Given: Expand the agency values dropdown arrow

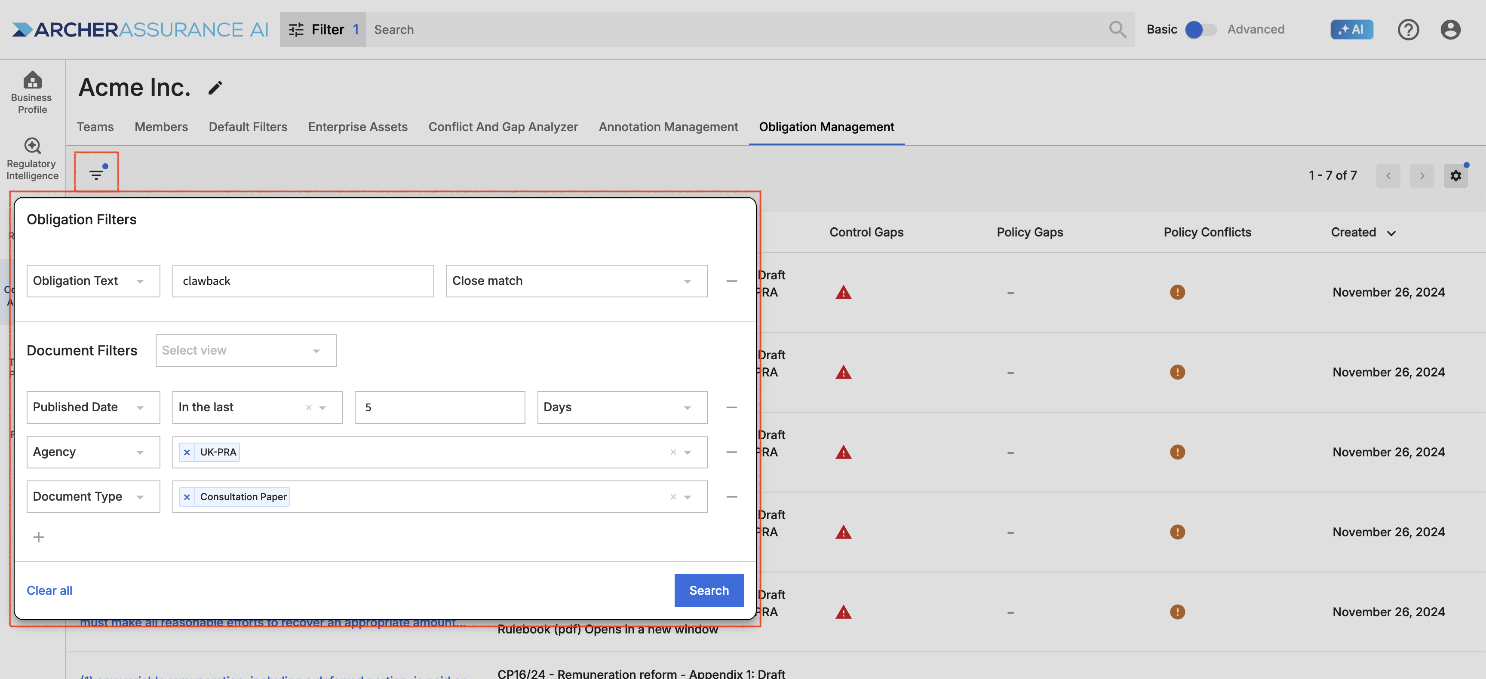Looking at the screenshot, I should [x=688, y=453].
